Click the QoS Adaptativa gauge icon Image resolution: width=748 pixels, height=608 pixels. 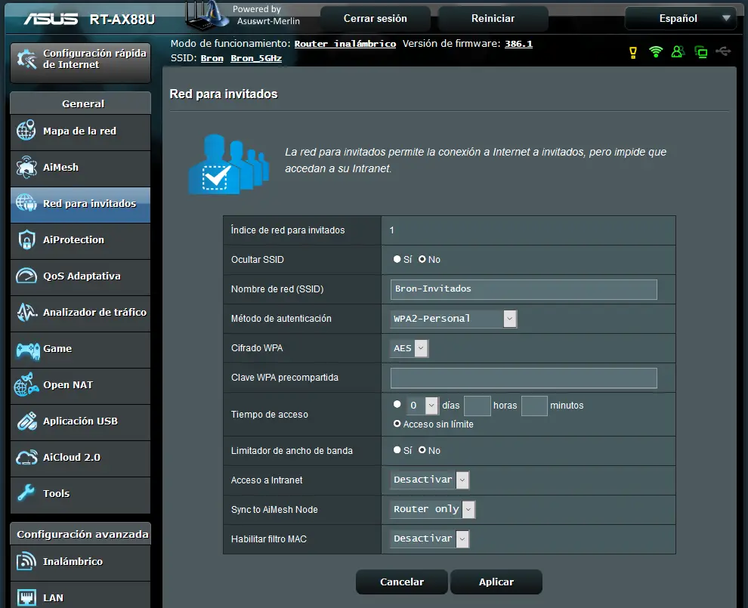pos(26,276)
